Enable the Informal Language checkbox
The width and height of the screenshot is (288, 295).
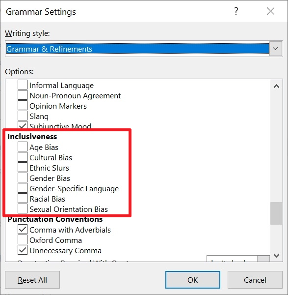click(x=23, y=85)
